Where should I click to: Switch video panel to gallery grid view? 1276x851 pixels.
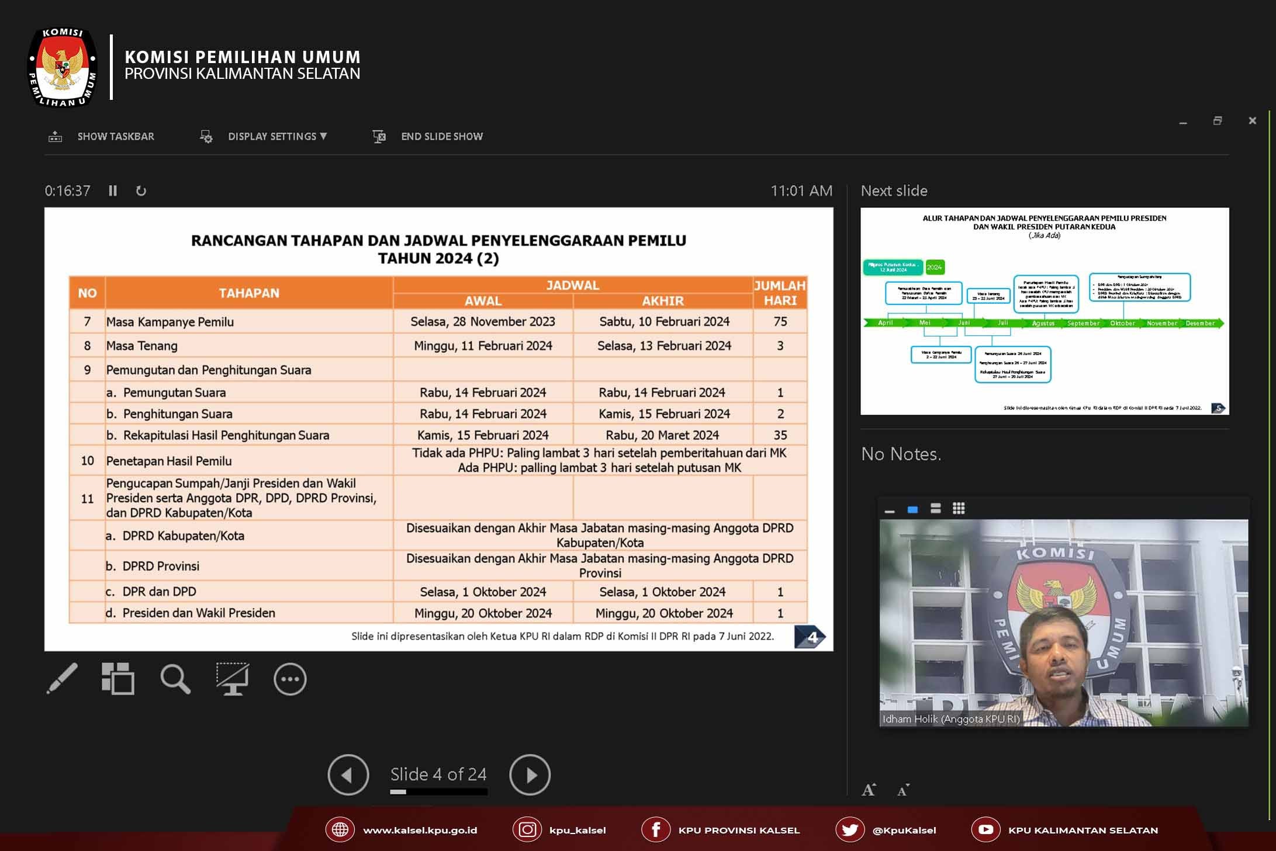(x=959, y=509)
